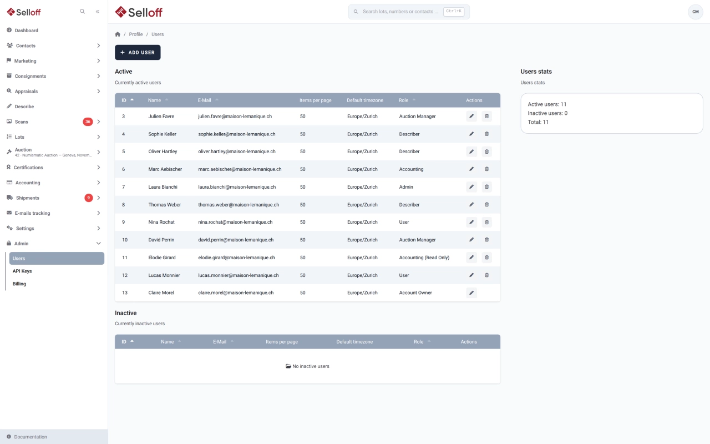This screenshot has width=710, height=444.
Task: Sort active users by ID column
Action: [x=128, y=100]
